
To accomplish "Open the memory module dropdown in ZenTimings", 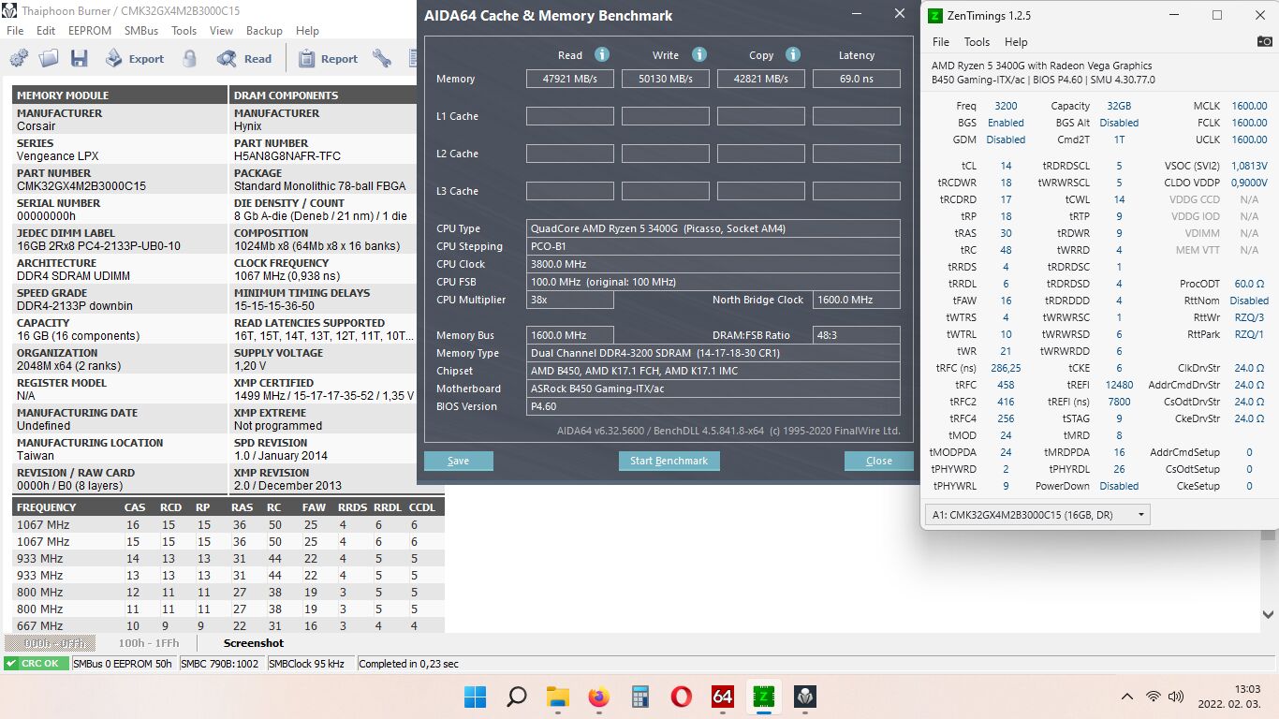I will 1037,514.
